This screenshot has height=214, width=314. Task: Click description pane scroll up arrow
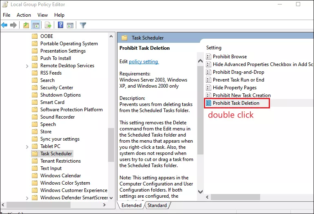200,61
